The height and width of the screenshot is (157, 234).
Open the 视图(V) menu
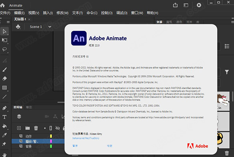(34, 13)
